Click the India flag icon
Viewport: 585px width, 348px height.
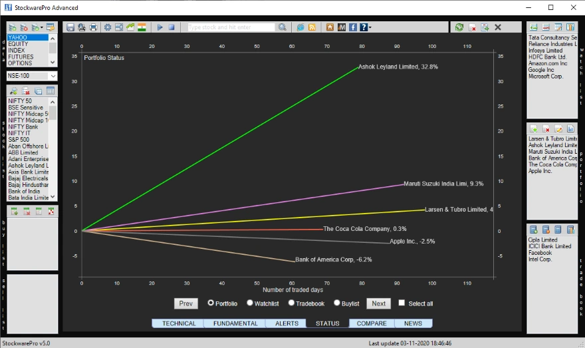tap(142, 27)
